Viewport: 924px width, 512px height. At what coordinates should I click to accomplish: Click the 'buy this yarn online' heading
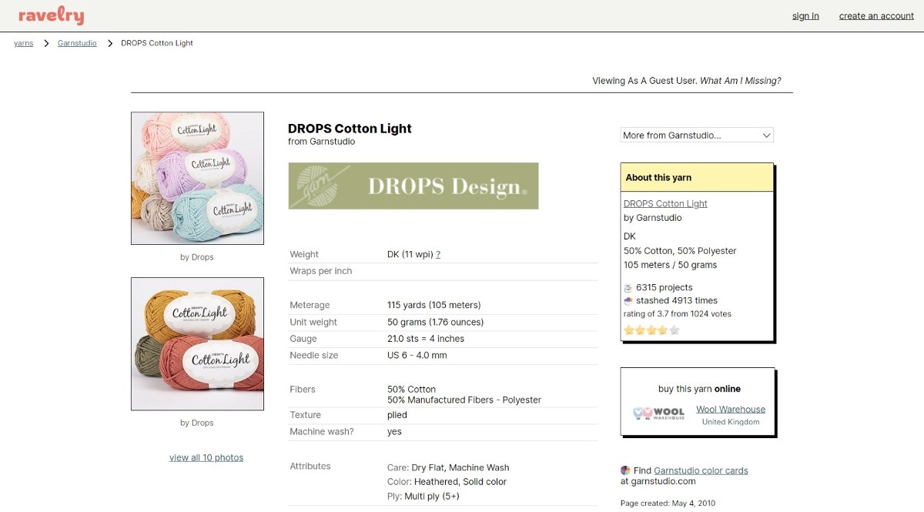(x=699, y=389)
